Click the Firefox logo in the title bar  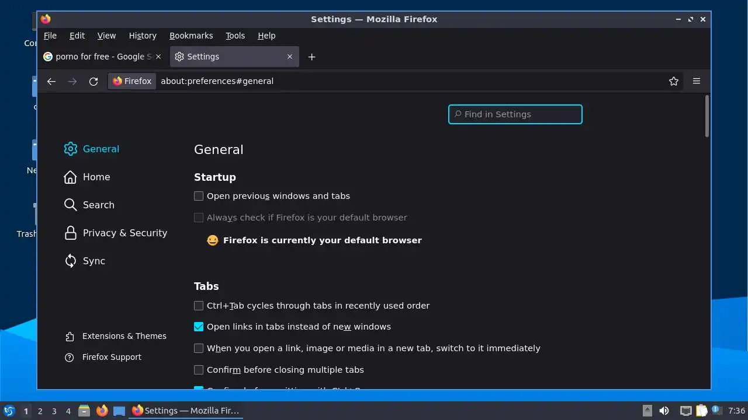(46, 19)
